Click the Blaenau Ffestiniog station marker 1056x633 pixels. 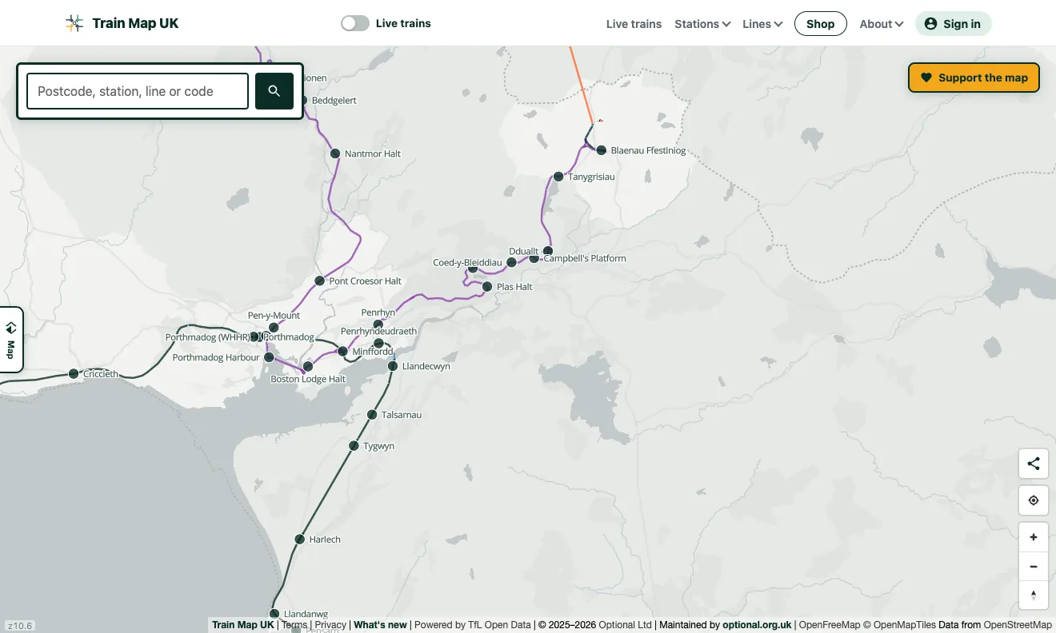[602, 150]
